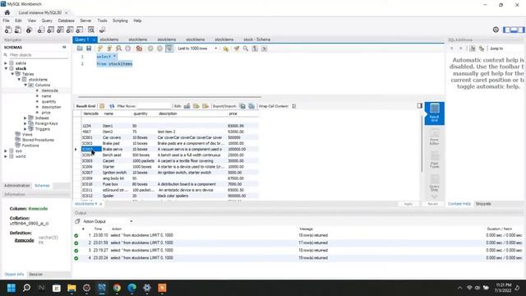Execute the statement under the cursor
The image size is (526, 296).
(109, 49)
